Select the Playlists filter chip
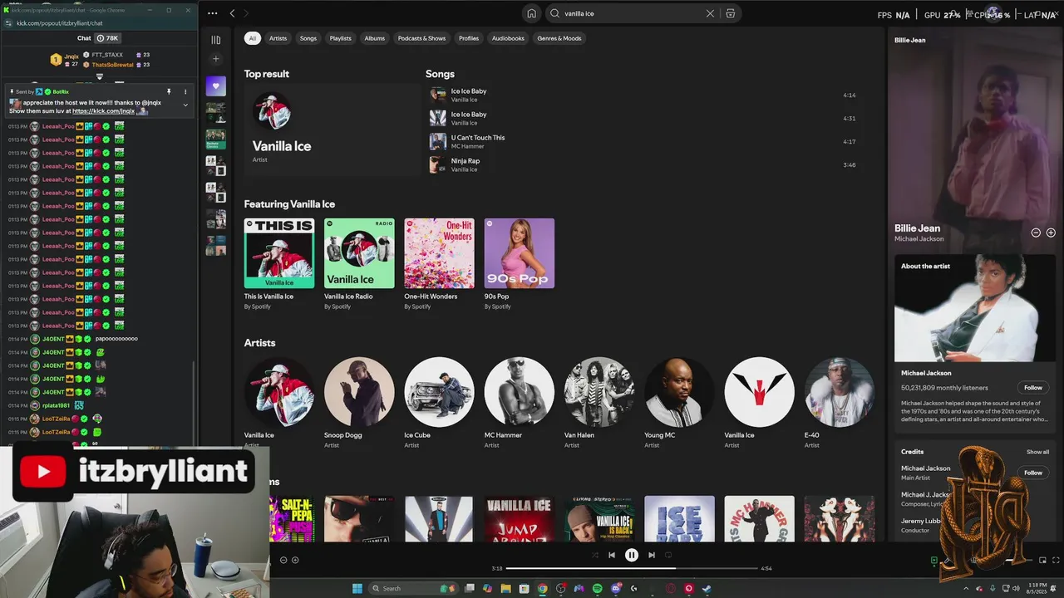This screenshot has height=598, width=1064. (x=341, y=38)
